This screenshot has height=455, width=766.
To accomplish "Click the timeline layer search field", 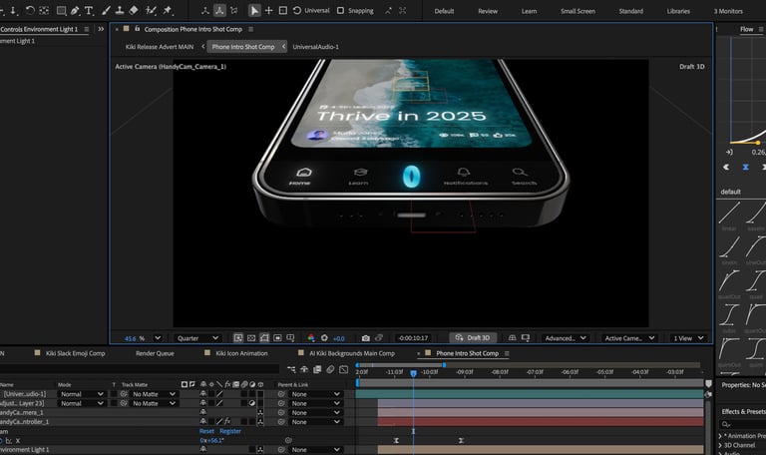I will [x=140, y=369].
